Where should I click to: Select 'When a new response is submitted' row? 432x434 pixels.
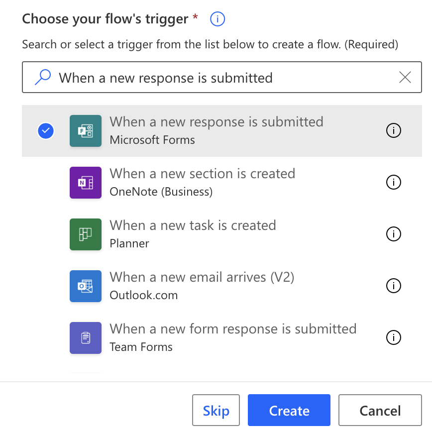point(222,130)
